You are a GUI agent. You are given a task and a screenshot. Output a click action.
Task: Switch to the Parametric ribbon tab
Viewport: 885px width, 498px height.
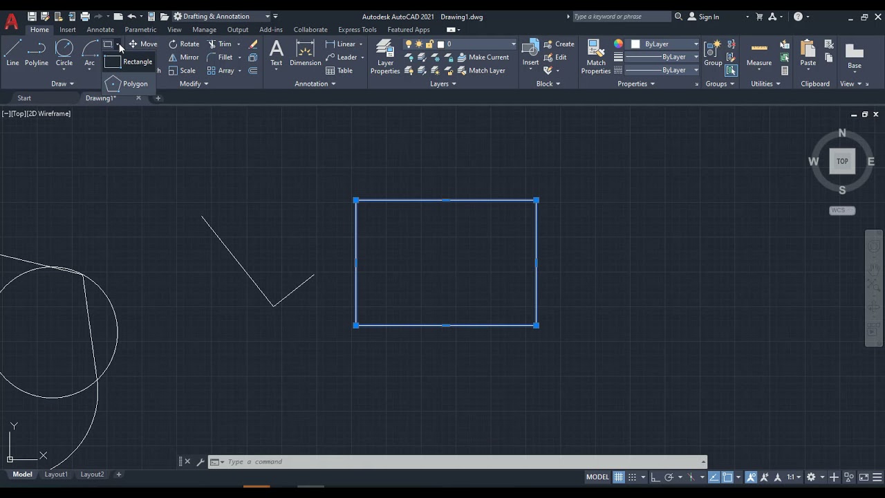[140, 30]
